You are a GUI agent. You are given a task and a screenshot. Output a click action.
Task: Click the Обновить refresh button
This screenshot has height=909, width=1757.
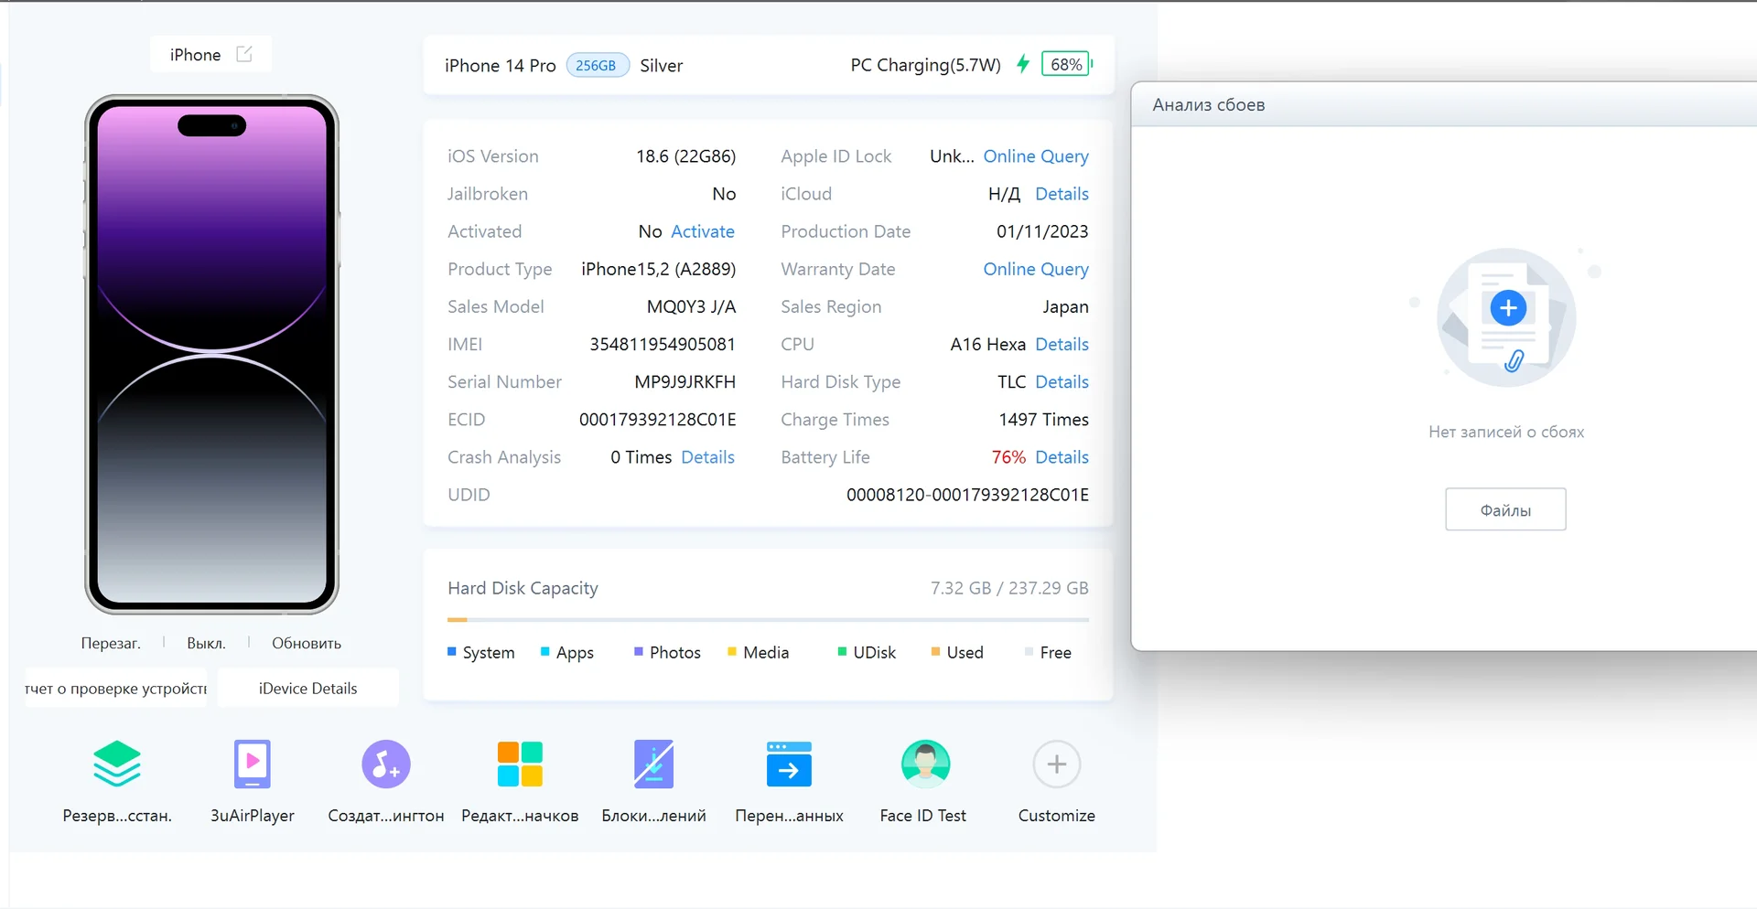point(307,643)
